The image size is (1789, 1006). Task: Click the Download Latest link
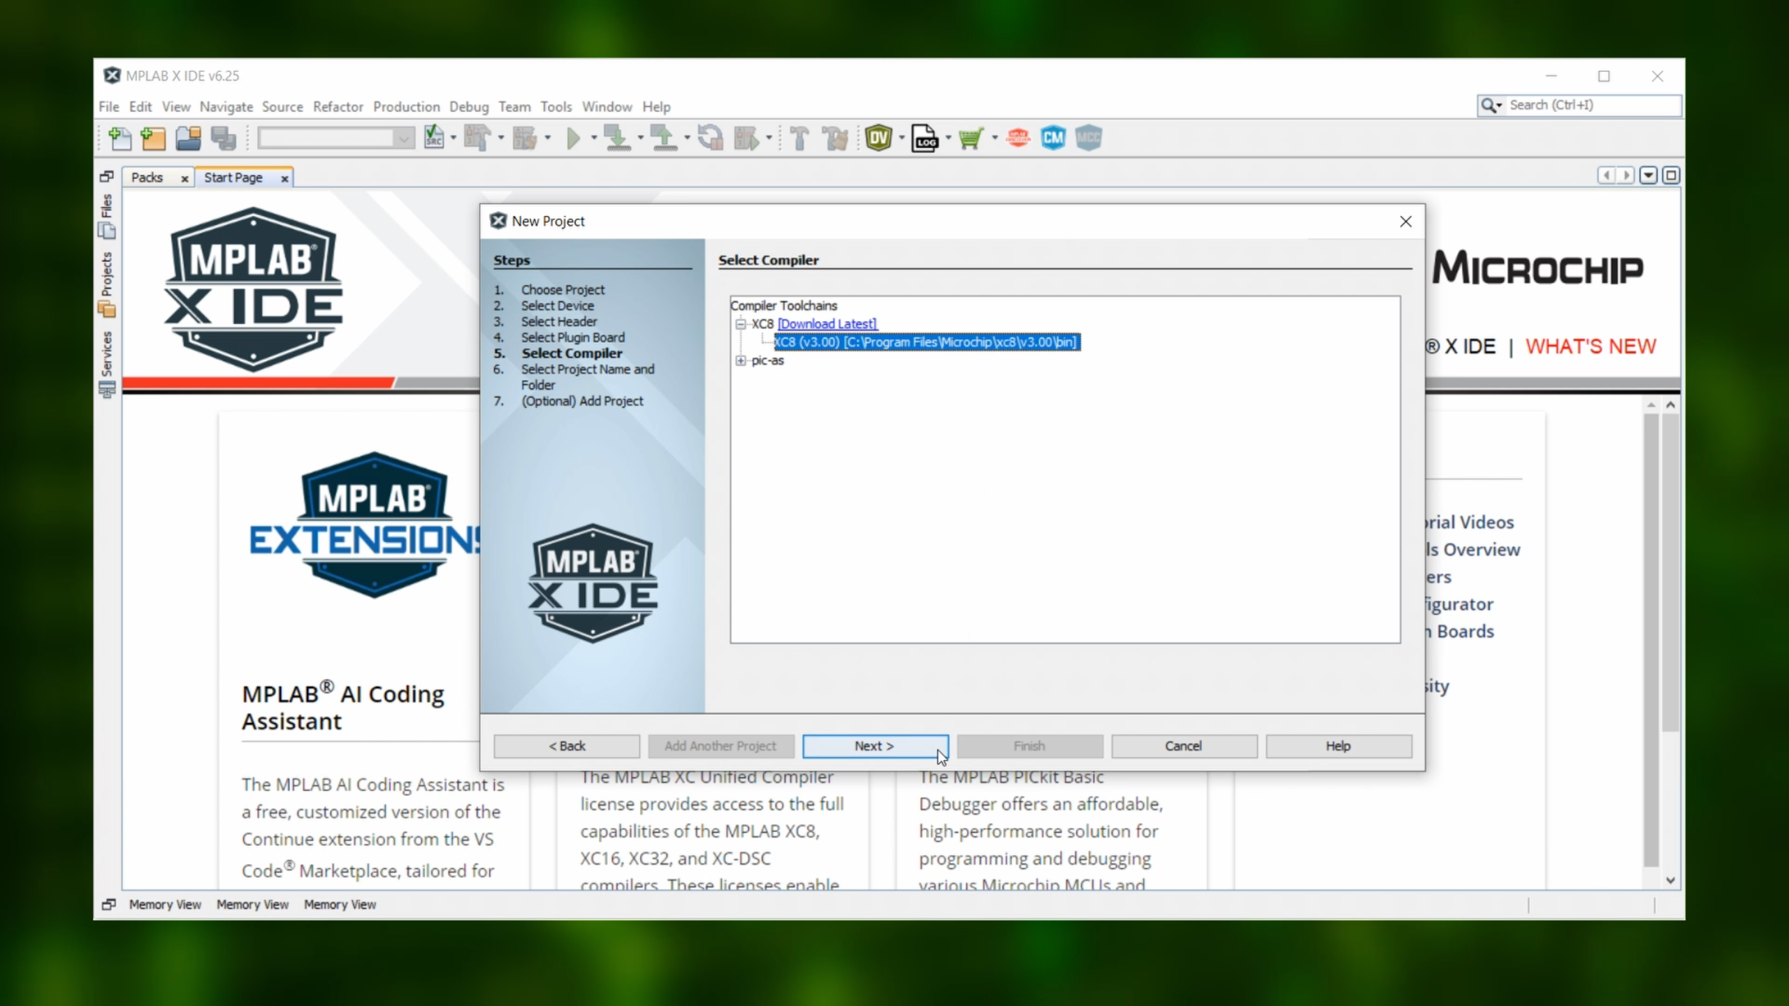tap(827, 324)
